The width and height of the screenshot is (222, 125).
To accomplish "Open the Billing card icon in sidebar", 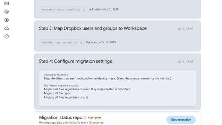I will [x=7, y=3].
